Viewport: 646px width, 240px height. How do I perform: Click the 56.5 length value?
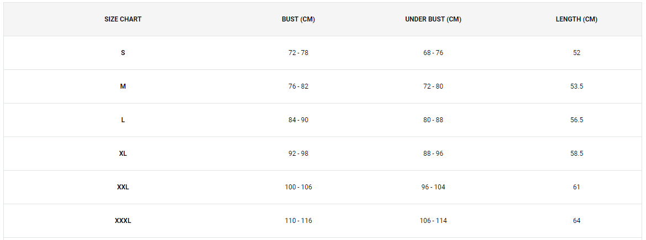point(576,120)
